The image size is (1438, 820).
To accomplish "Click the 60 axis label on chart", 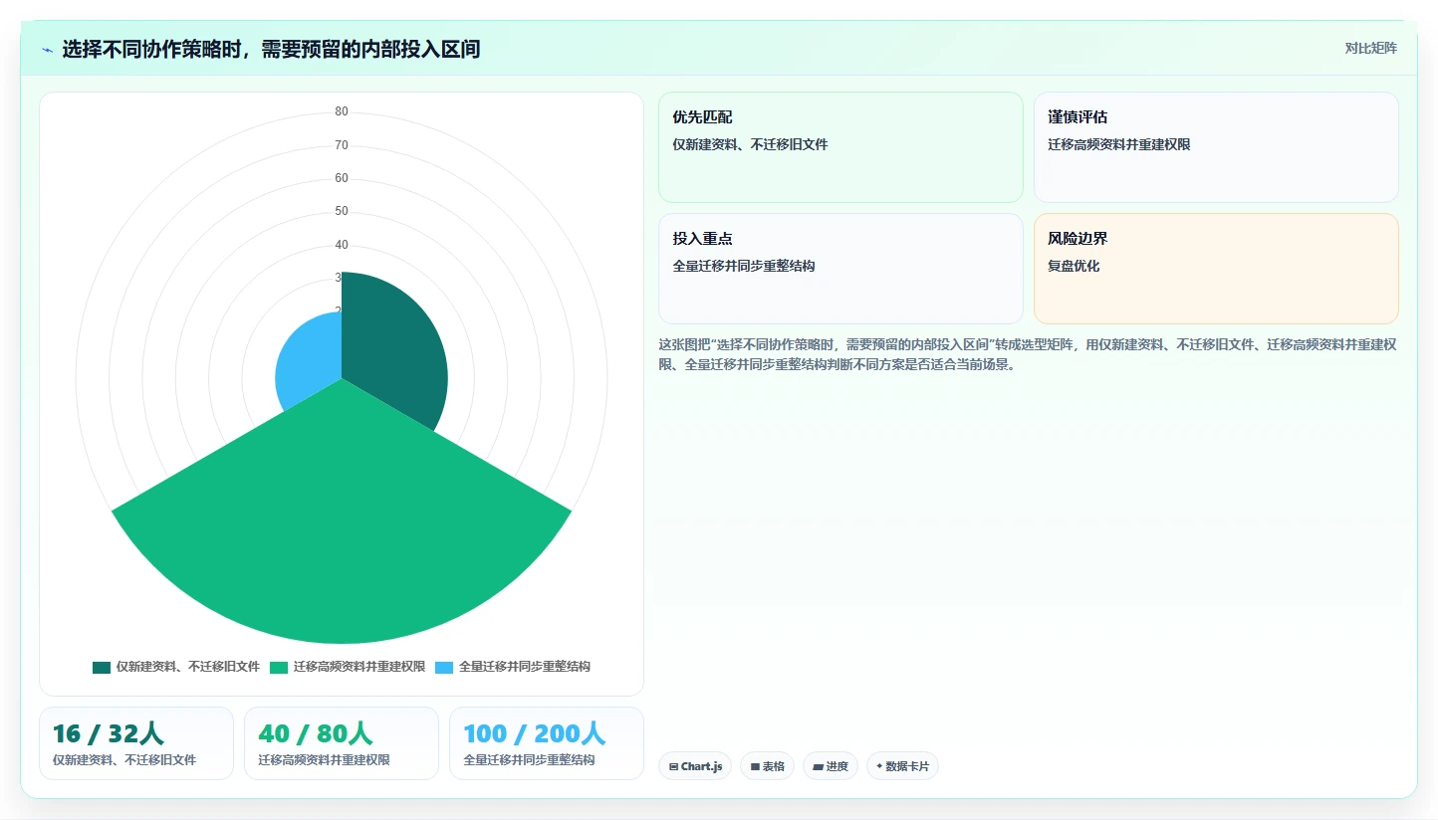I will (x=342, y=178).
